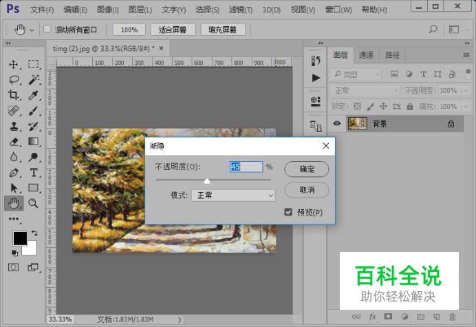Viewport: 476px width, 327px height.
Task: Filter layers by type layers (T)
Action: click(x=423, y=74)
